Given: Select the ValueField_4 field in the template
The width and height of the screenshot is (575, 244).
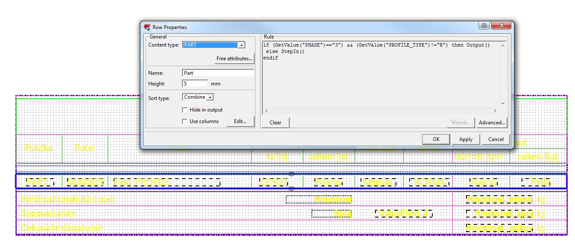Looking at the screenshot, I should [x=404, y=214].
